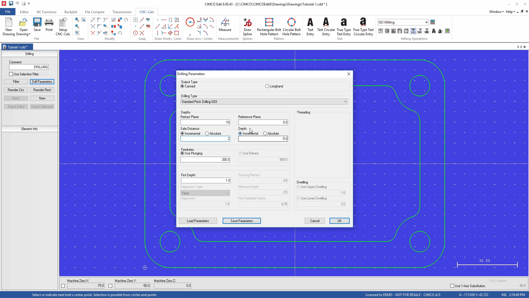The image size is (529, 298).
Task: Open the ISO Milling machine dropdown
Action: [426, 22]
